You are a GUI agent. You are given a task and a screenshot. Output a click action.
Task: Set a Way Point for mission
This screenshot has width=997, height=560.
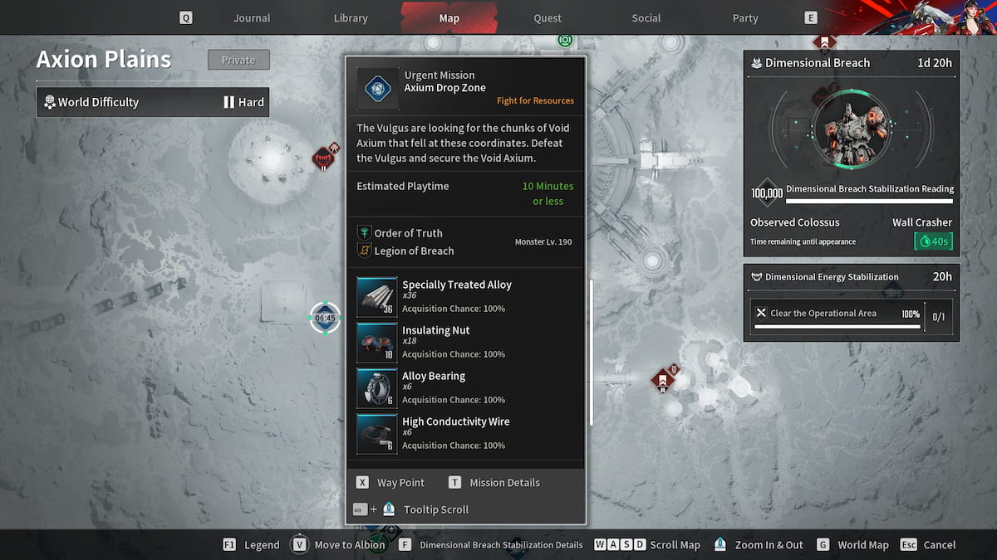point(390,483)
